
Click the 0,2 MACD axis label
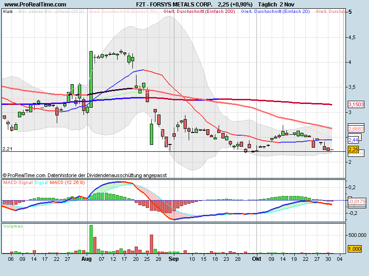click(x=352, y=187)
